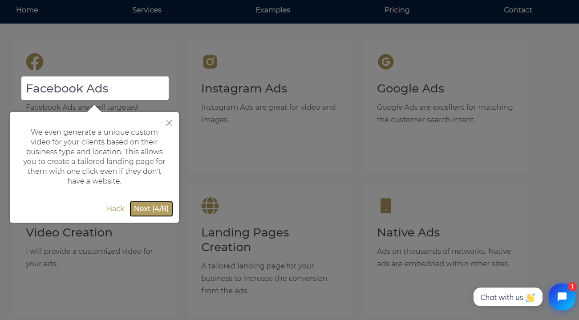This screenshot has height=320, width=579.
Task: Click the red notification badge on chat
Action: pos(572,287)
